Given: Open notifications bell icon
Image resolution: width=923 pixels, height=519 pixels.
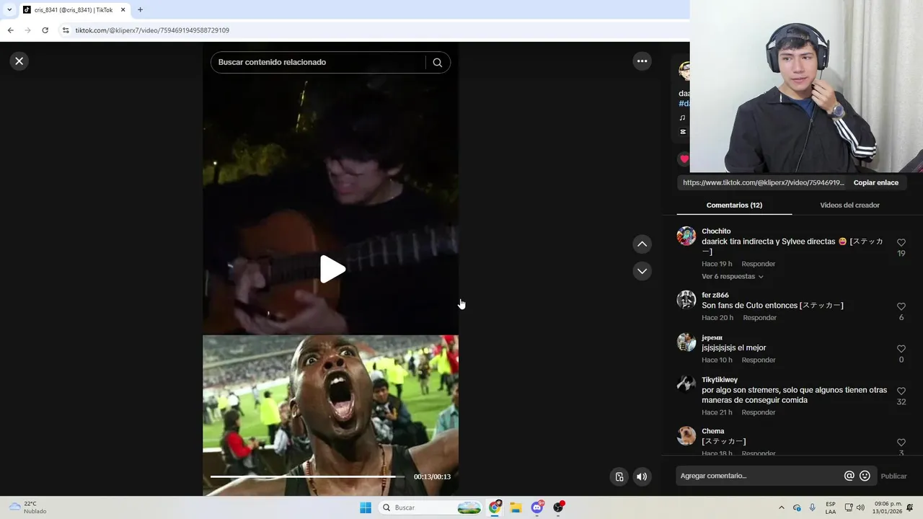Looking at the screenshot, I should 910,507.
